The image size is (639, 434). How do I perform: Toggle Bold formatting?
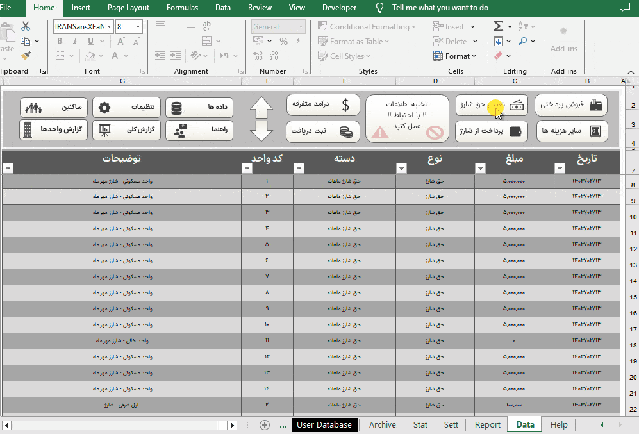pos(60,41)
